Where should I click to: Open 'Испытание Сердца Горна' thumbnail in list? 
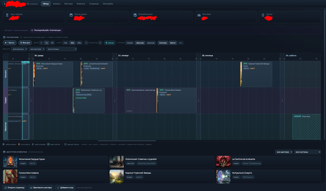click(10, 162)
